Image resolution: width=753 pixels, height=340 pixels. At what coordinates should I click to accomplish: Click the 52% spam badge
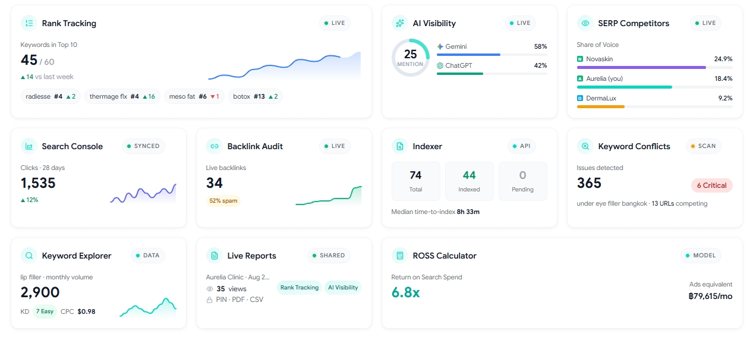click(x=223, y=201)
